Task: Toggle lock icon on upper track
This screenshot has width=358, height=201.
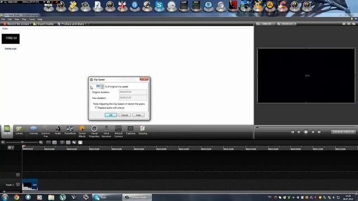Action: tap(18, 175)
